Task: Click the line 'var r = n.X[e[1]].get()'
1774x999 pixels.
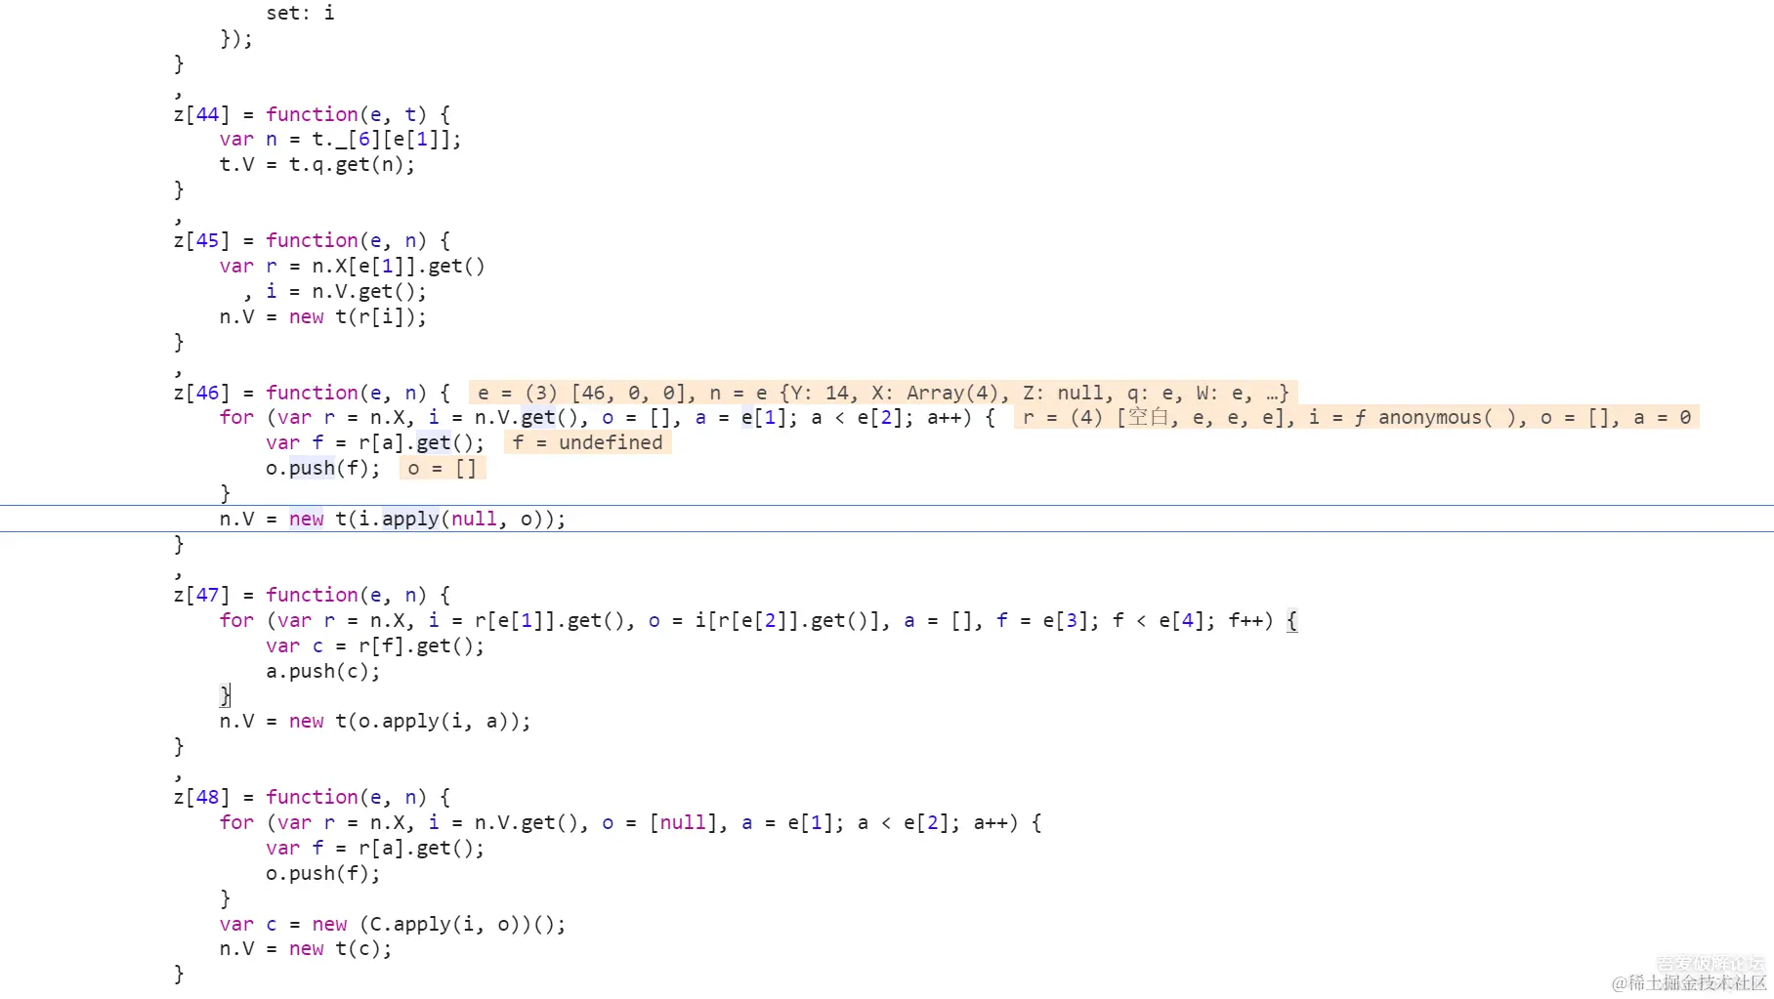Action: [x=352, y=266]
